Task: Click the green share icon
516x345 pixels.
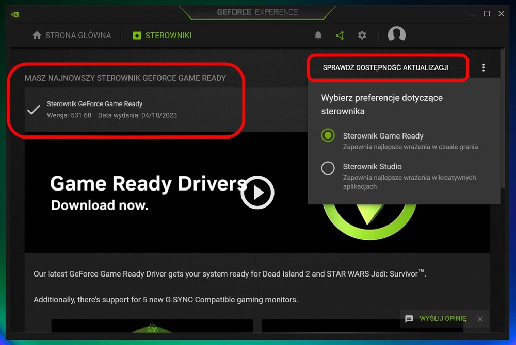Action: click(x=340, y=35)
